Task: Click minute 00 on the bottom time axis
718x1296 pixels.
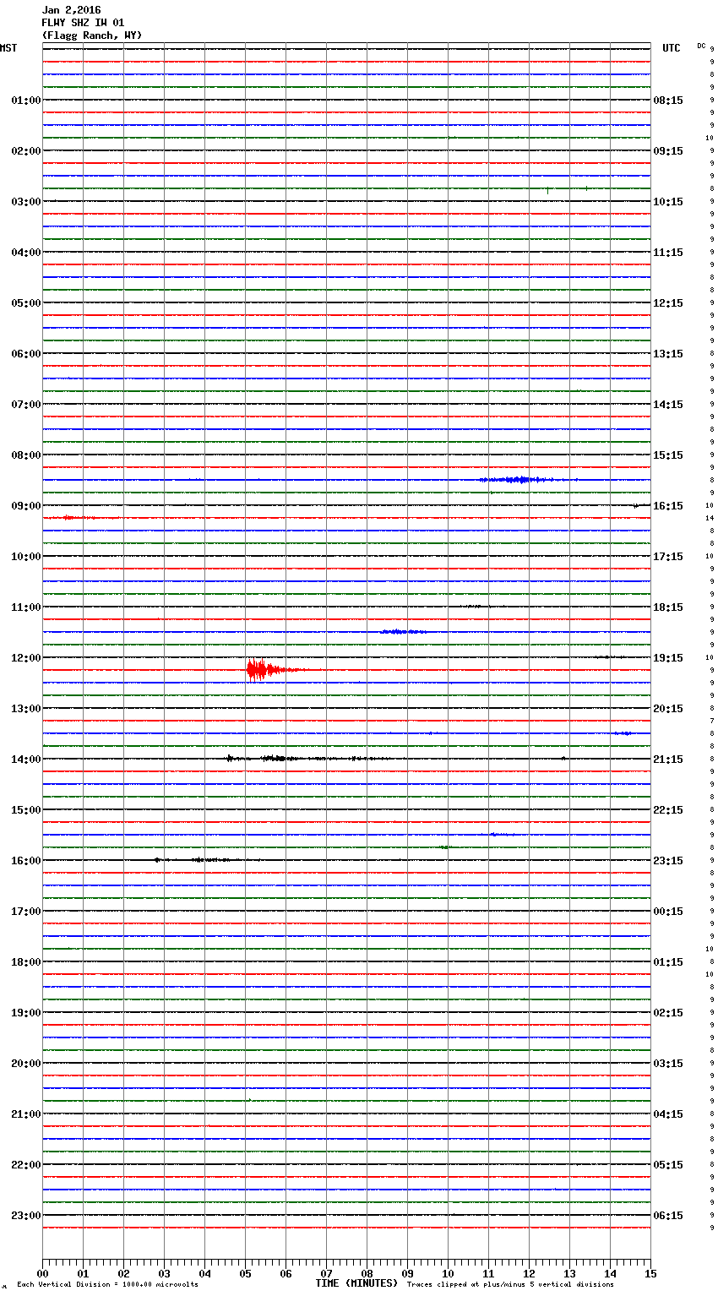Action: [x=42, y=1274]
